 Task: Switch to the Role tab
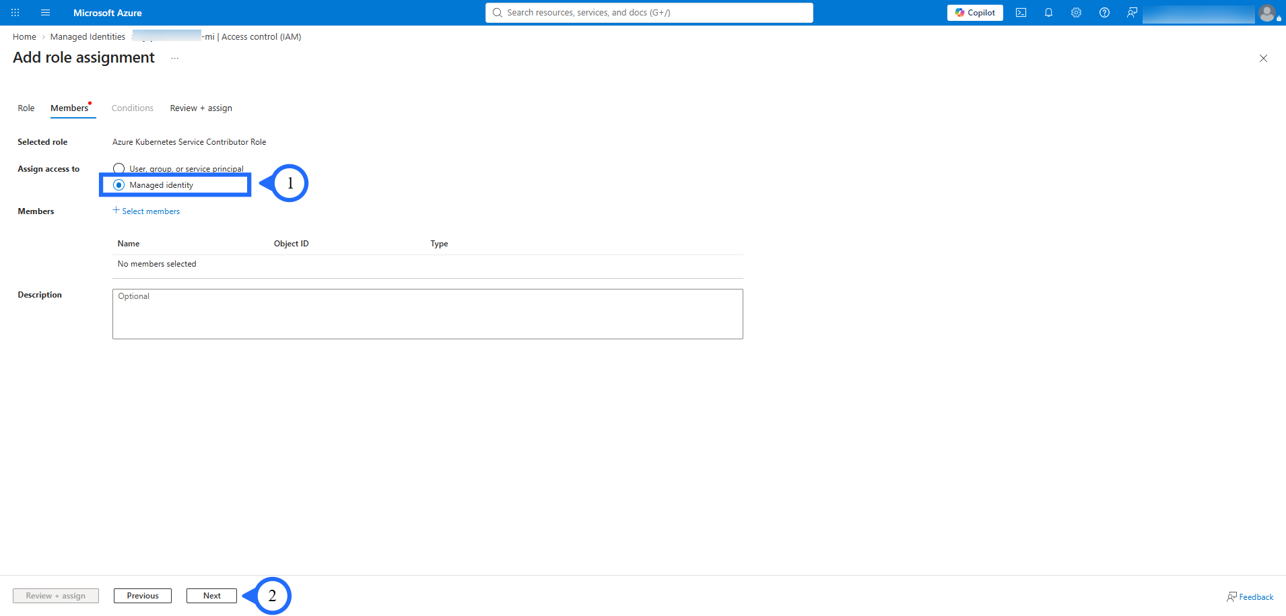click(x=26, y=108)
